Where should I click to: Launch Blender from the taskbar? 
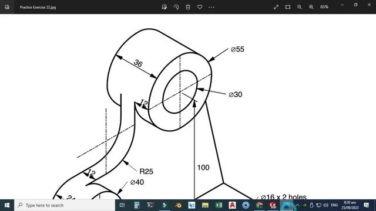point(178,205)
